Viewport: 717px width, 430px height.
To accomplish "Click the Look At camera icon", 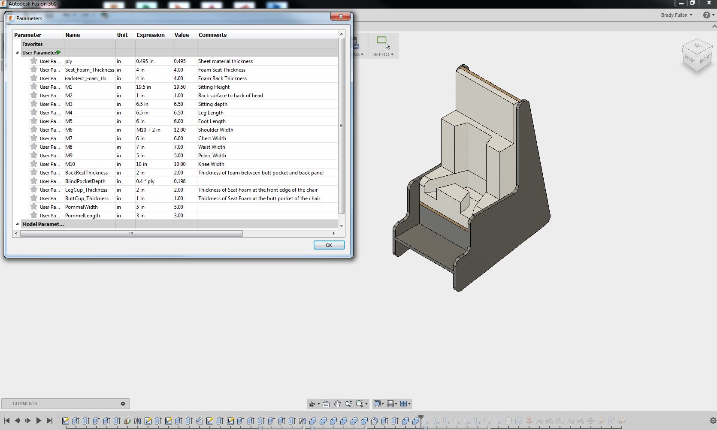I will [326, 404].
